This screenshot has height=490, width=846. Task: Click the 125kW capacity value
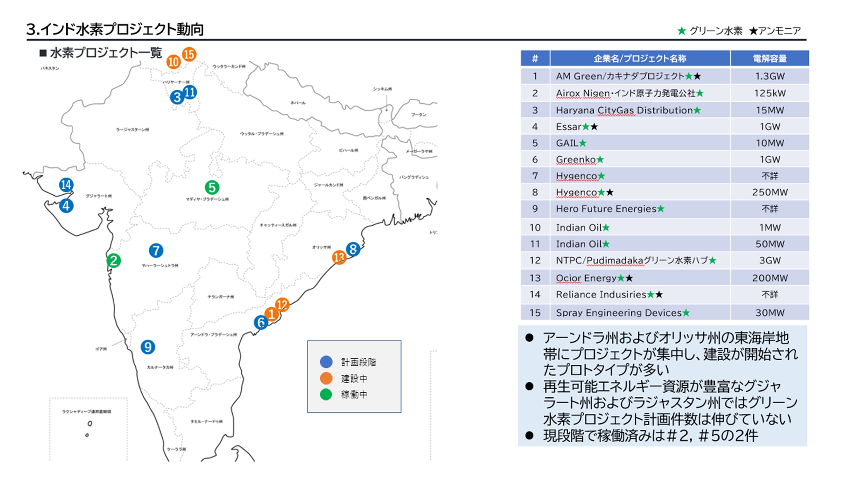[x=770, y=93]
